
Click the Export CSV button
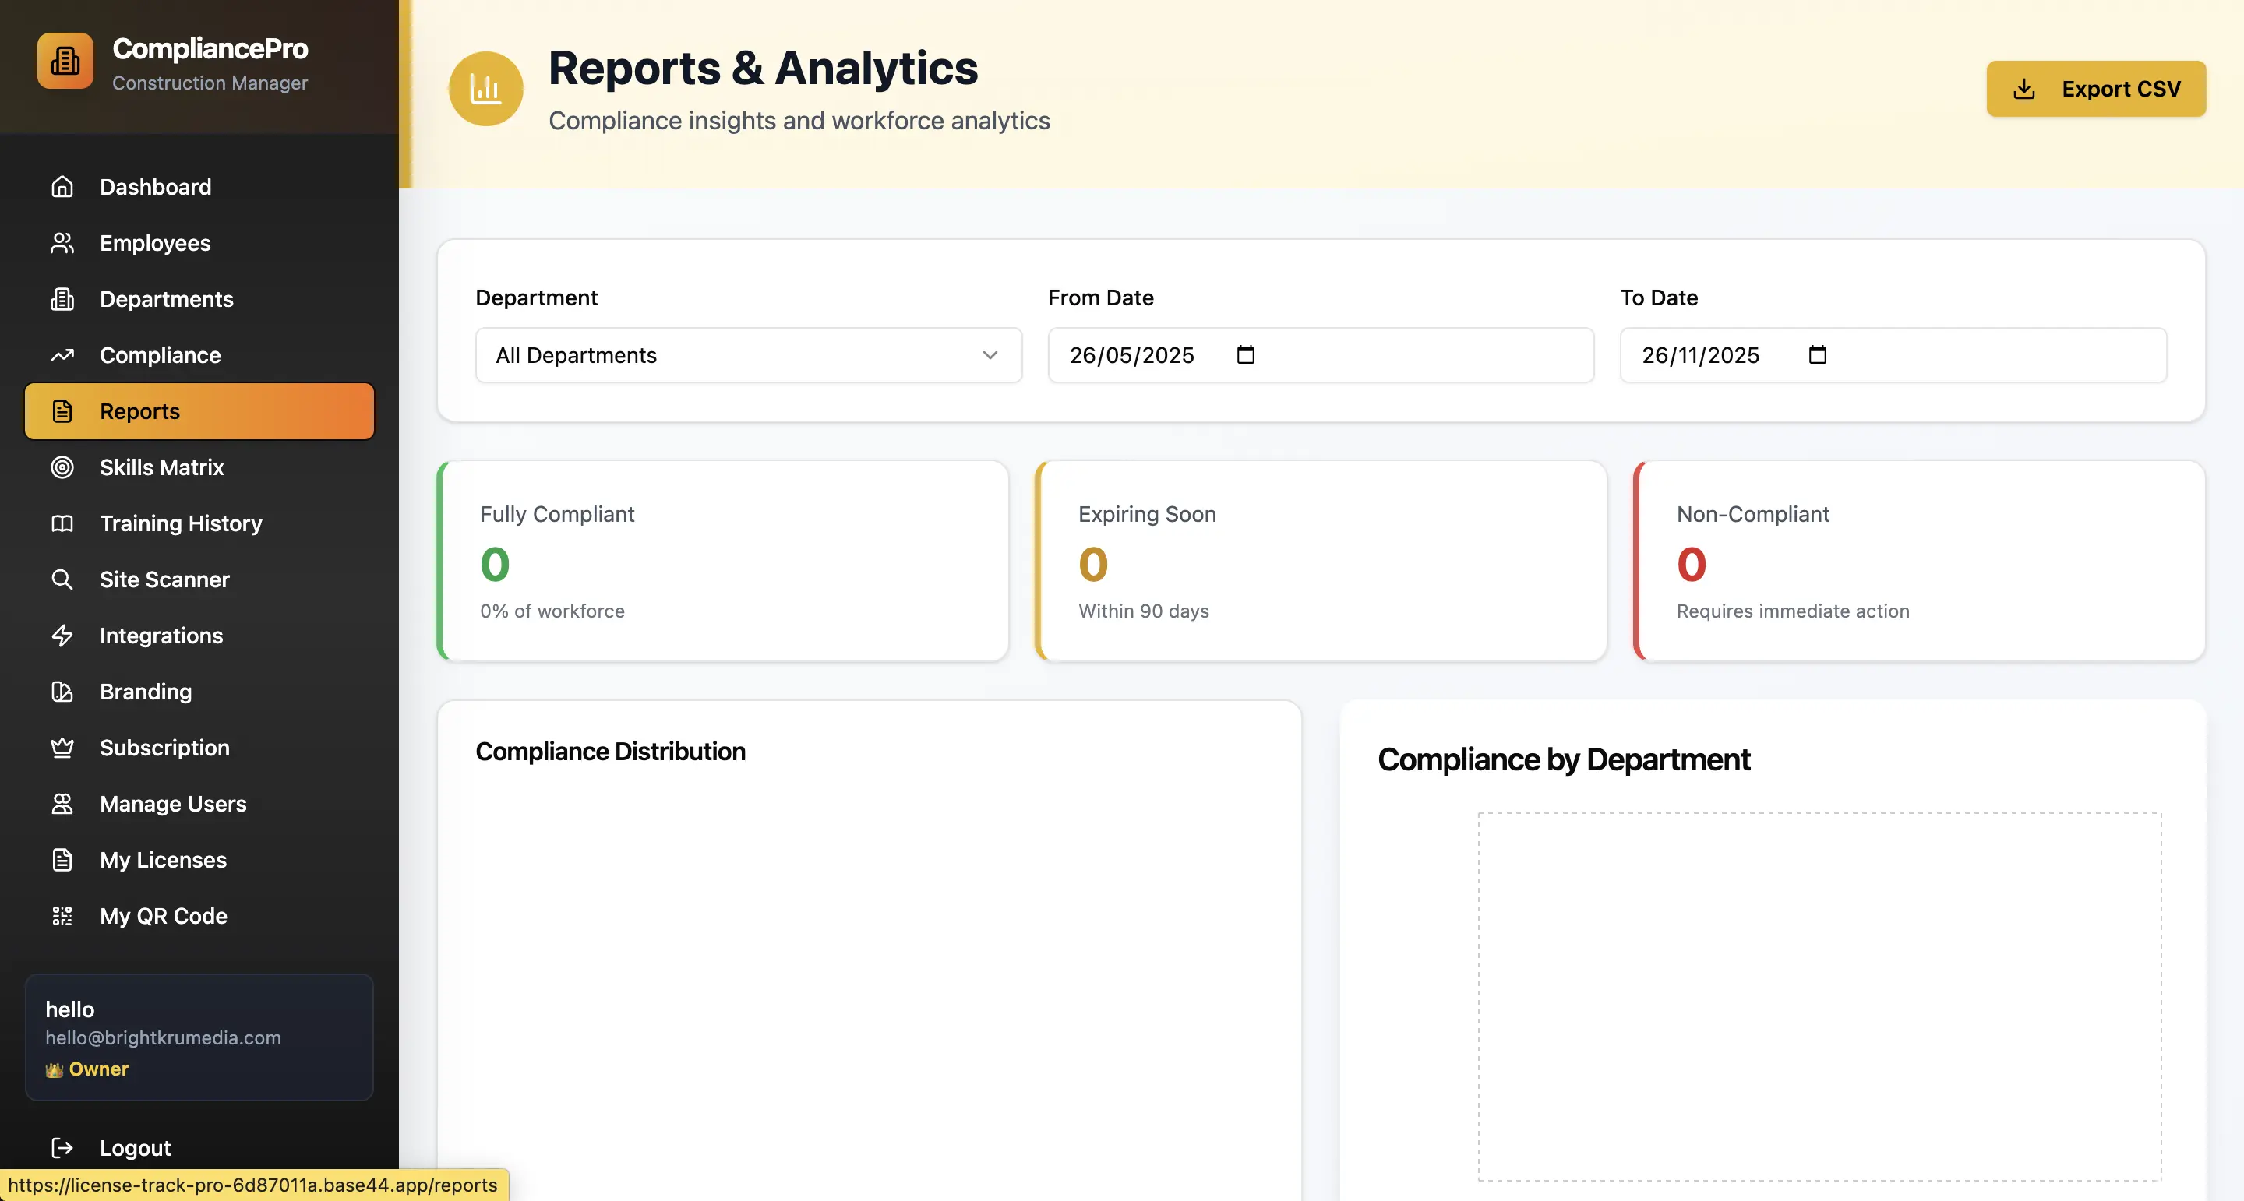[x=2096, y=88]
